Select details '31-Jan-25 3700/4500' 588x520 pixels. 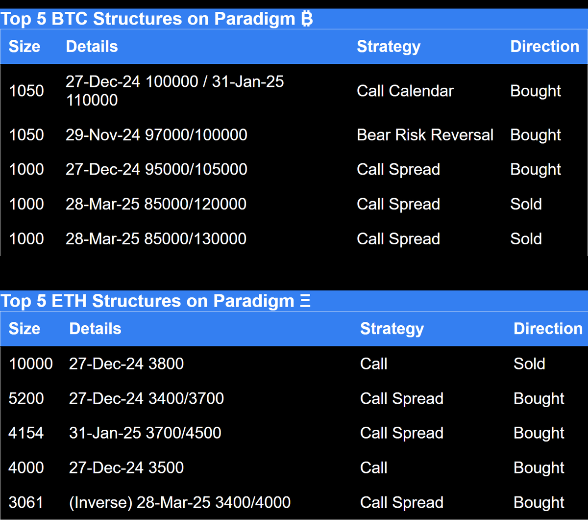pos(145,433)
